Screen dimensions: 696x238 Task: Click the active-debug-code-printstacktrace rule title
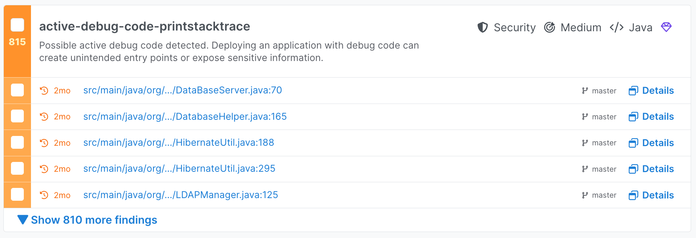[x=145, y=26]
